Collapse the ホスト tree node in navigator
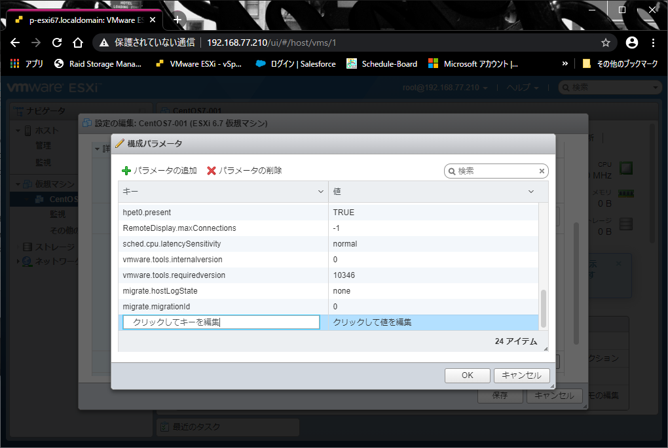Image resolution: width=668 pixels, height=448 pixels. coord(18,131)
